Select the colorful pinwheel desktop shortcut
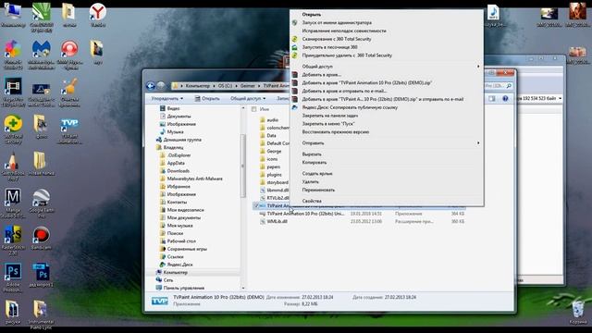 (13, 55)
